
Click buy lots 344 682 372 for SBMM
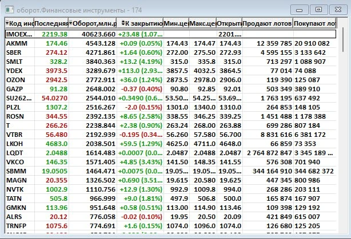pyautogui.click(x=314, y=171)
